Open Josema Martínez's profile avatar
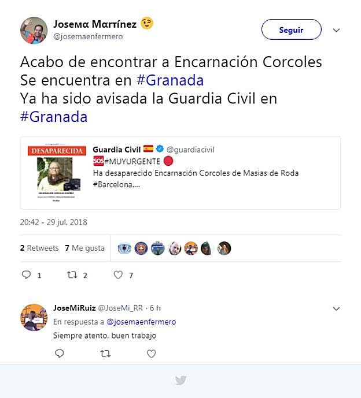Viewport: 361px width, 398px height. point(34,31)
